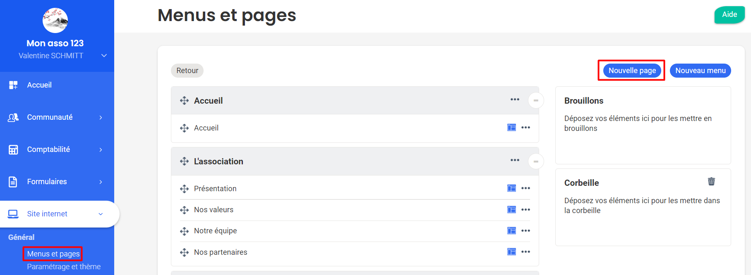Open three-dot menu of Accueil menu header
Viewport: 751px width, 275px height.
pyautogui.click(x=515, y=100)
